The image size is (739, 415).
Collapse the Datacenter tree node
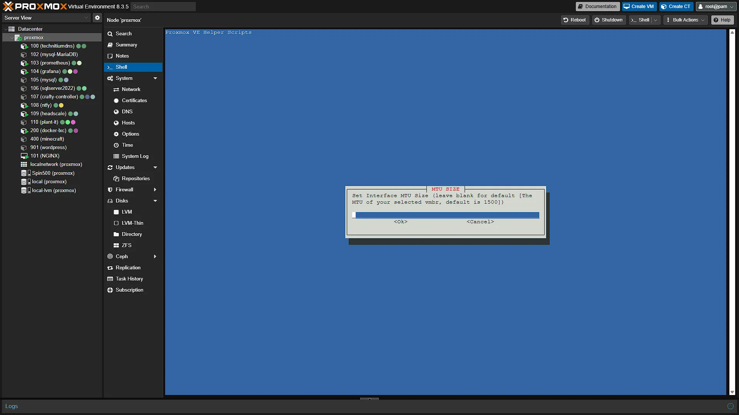click(x=5, y=29)
